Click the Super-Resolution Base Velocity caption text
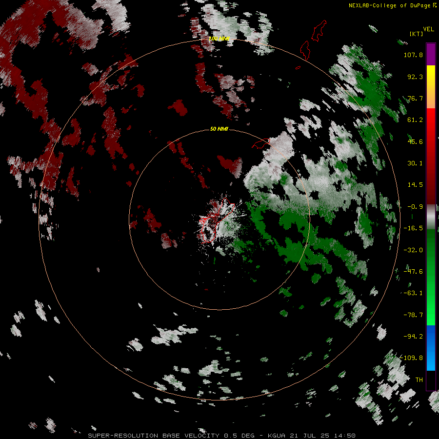This screenshot has width=439, height=439. pos(222,436)
